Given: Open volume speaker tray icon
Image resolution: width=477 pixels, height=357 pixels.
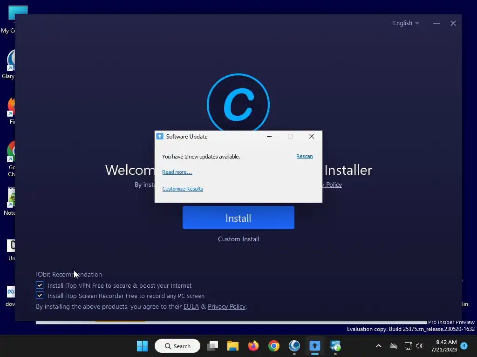Looking at the screenshot, I should click(x=419, y=346).
